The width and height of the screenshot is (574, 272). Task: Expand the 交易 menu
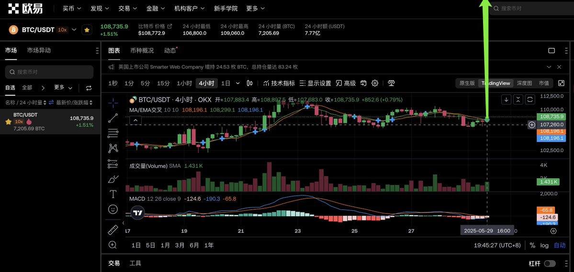127,9
